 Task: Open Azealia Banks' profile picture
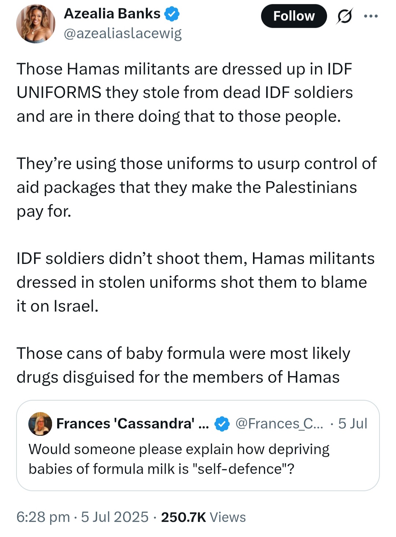[36, 24]
